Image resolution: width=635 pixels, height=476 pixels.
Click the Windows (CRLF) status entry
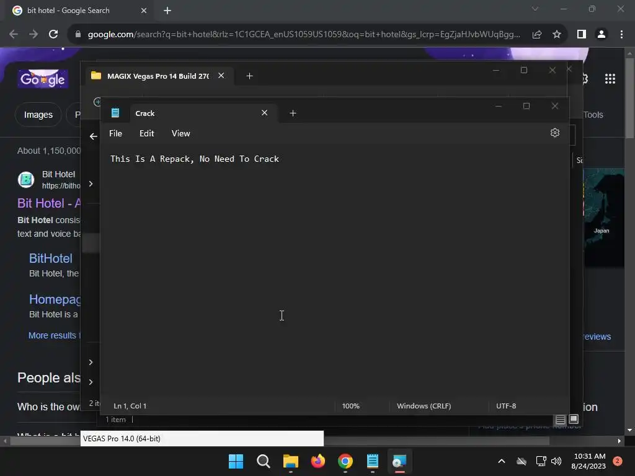424,405
